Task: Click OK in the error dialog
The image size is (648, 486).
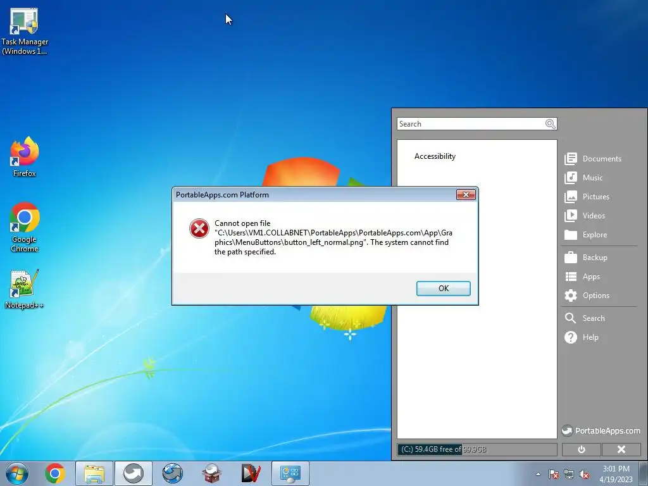Action: pyautogui.click(x=443, y=289)
